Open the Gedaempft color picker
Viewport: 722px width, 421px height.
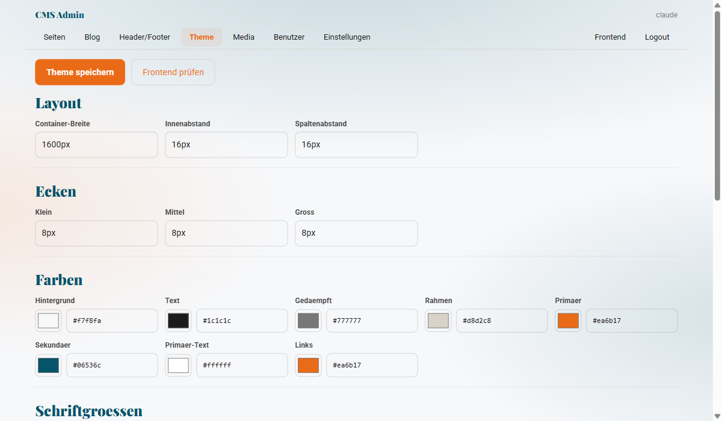[308, 321]
